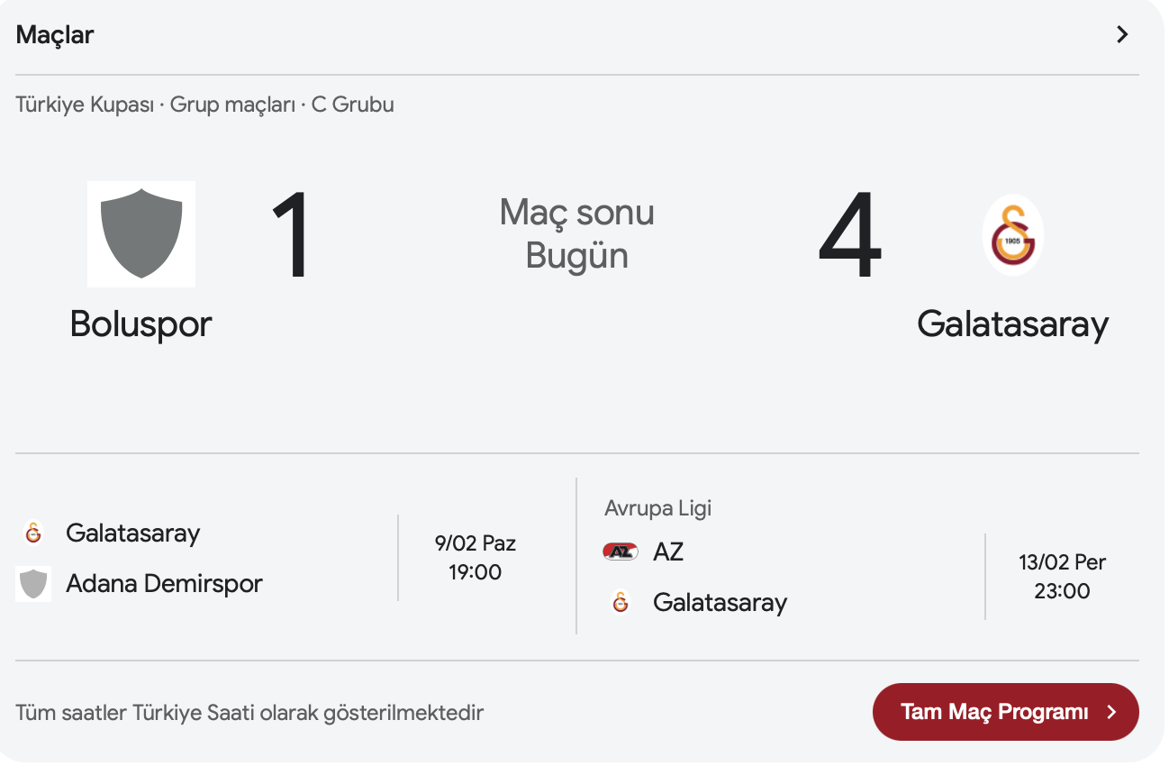This screenshot has width=1169, height=775.
Task: Click the large Galatasaray crest
Action: click(x=1013, y=234)
